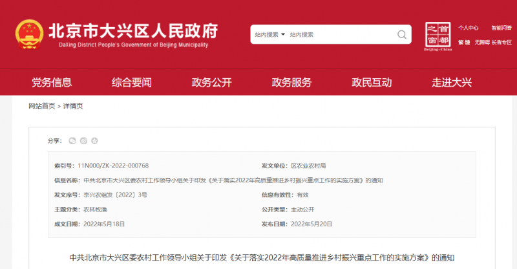The height and width of the screenshot is (269, 517).
Task: Open the 政民互动 menu
Action: pos(372,82)
